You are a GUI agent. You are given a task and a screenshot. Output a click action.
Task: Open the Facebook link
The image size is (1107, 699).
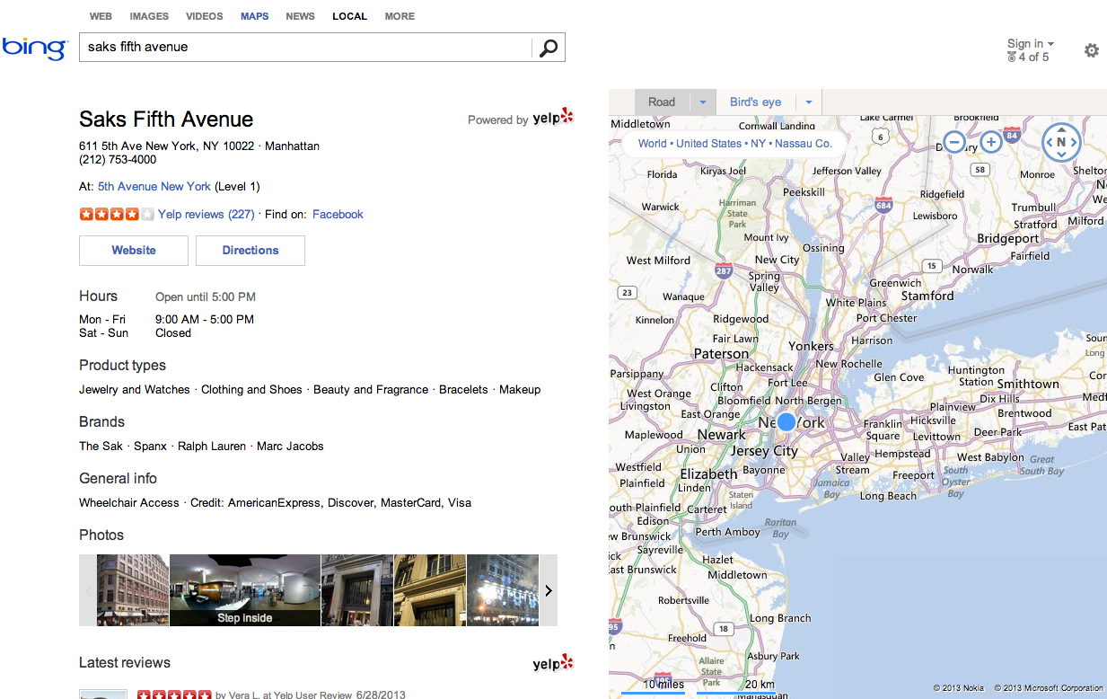[338, 214]
